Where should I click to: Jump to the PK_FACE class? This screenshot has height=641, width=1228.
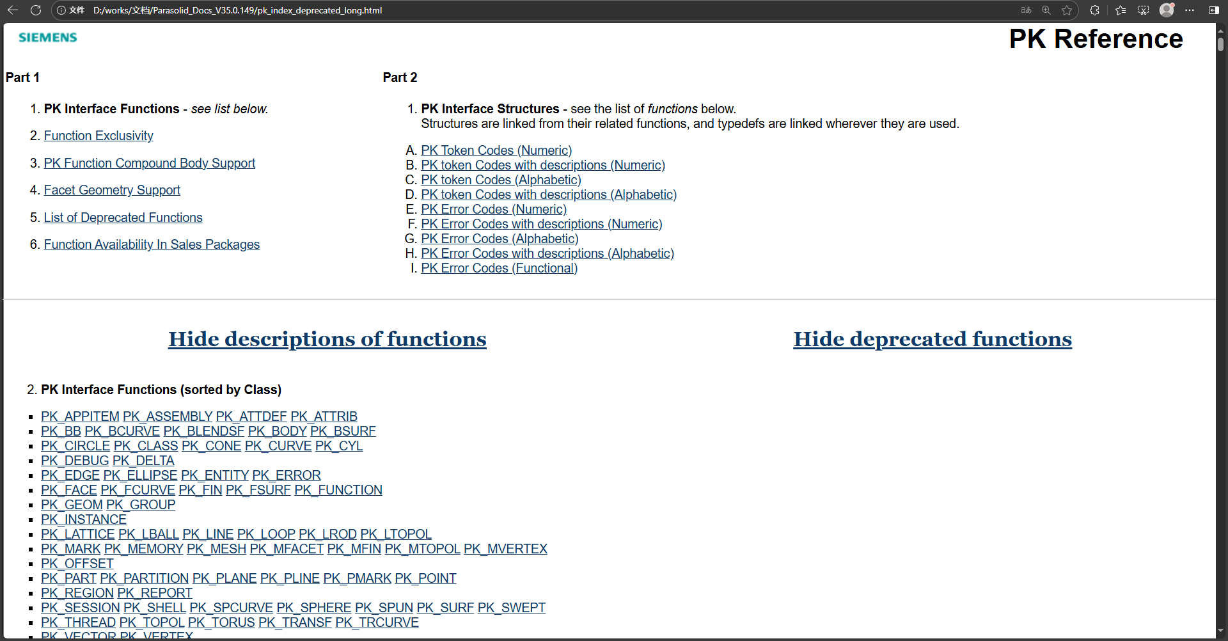[x=69, y=490]
